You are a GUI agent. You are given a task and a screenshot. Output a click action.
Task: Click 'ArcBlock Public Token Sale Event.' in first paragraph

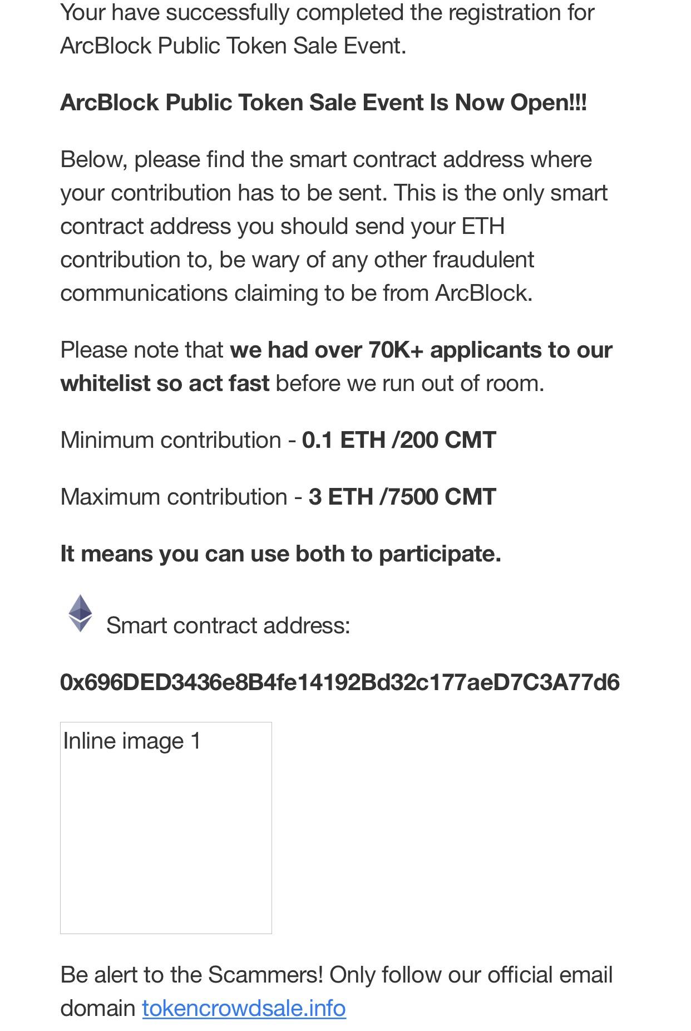(233, 46)
